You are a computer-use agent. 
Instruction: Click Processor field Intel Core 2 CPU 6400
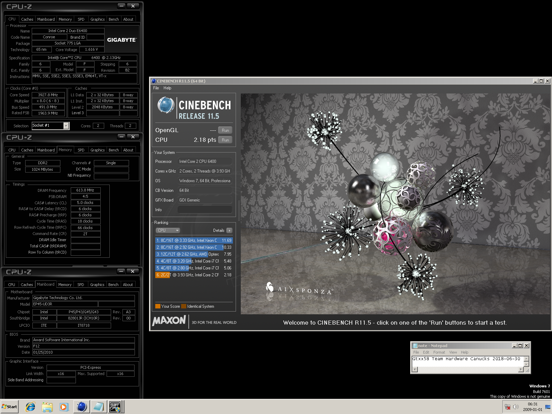[x=205, y=161]
